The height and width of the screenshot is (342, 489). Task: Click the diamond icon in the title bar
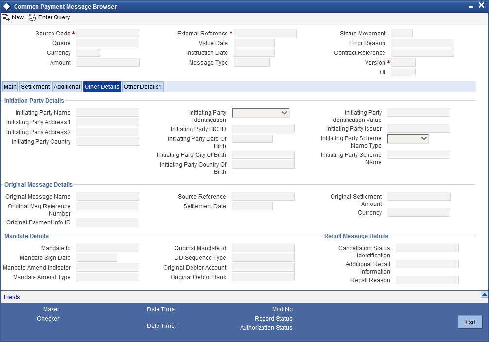click(6, 6)
